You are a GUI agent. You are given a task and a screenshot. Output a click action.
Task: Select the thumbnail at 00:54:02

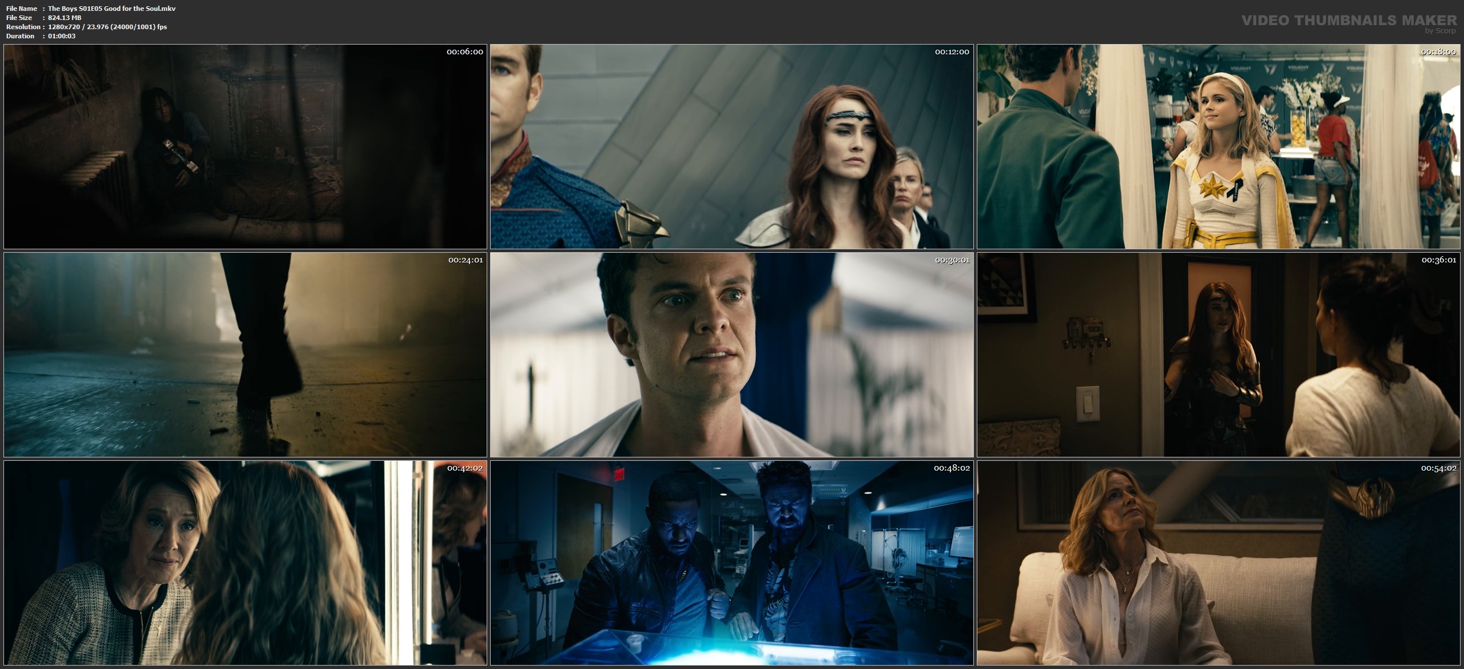pos(1218,563)
